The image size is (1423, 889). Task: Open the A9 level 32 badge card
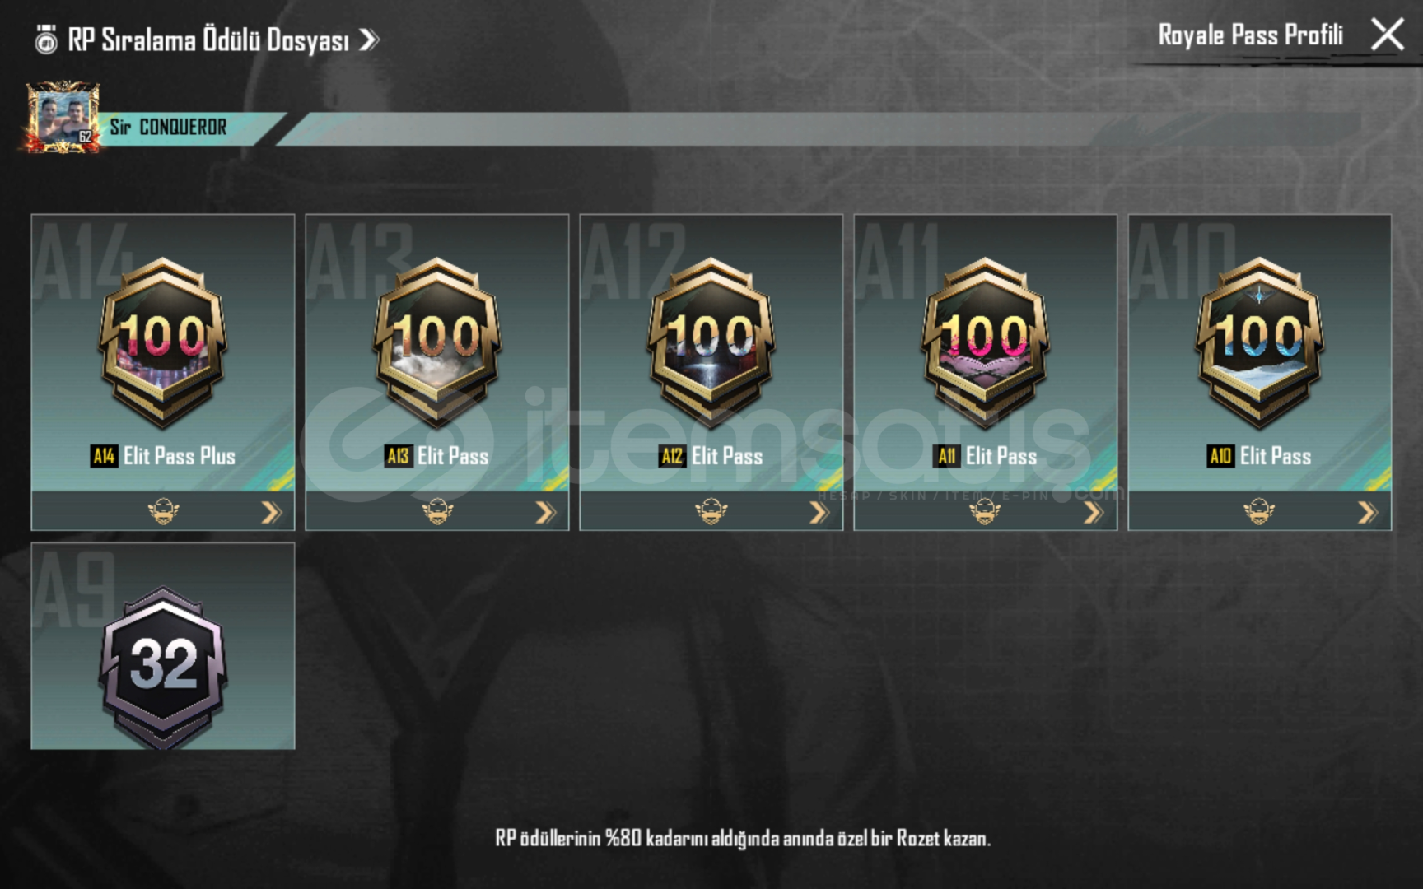pyautogui.click(x=163, y=646)
